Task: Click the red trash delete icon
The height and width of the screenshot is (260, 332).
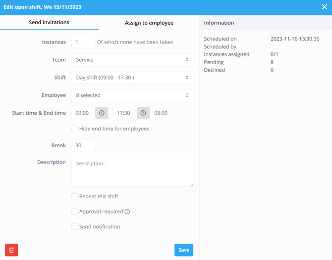Action: click(x=11, y=250)
